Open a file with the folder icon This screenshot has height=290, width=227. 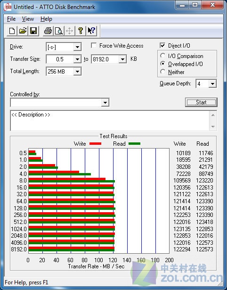click(x=23, y=31)
